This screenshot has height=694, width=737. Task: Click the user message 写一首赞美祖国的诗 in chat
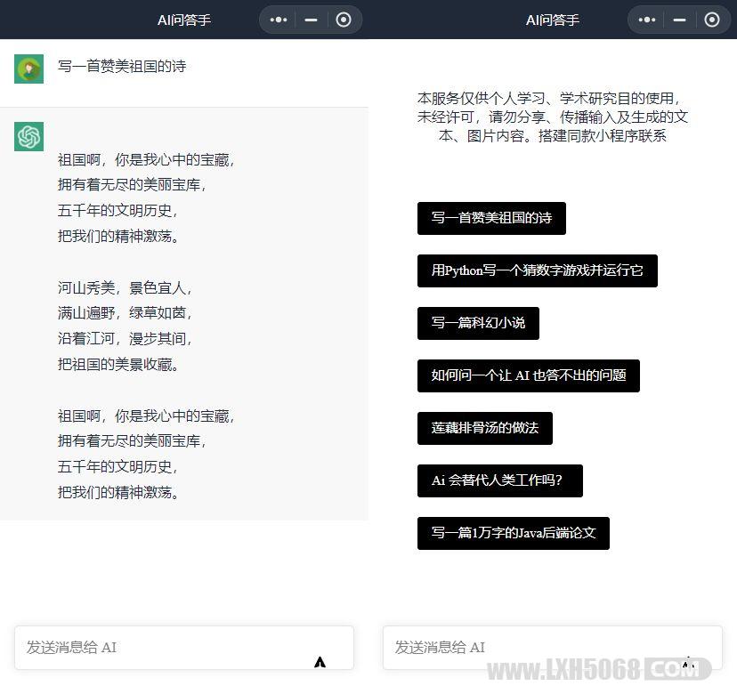(122, 66)
